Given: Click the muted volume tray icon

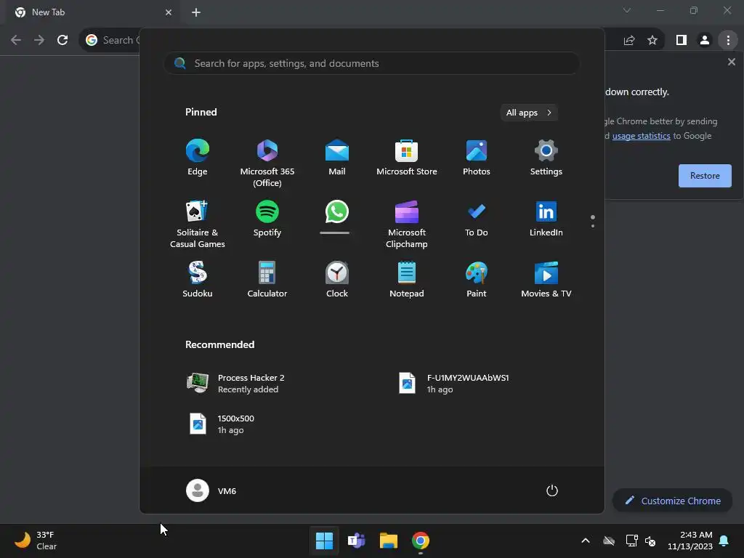Looking at the screenshot, I should click(650, 541).
